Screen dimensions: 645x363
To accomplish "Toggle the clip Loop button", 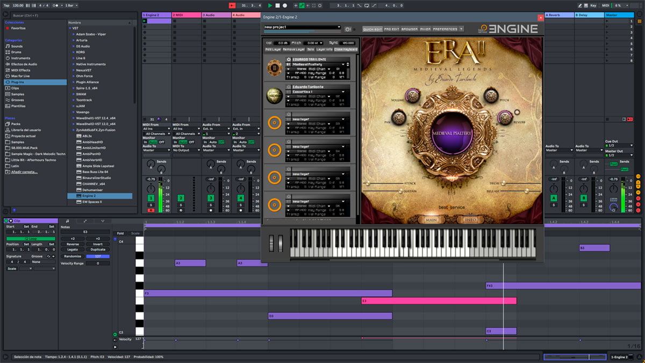I will [30, 238].
